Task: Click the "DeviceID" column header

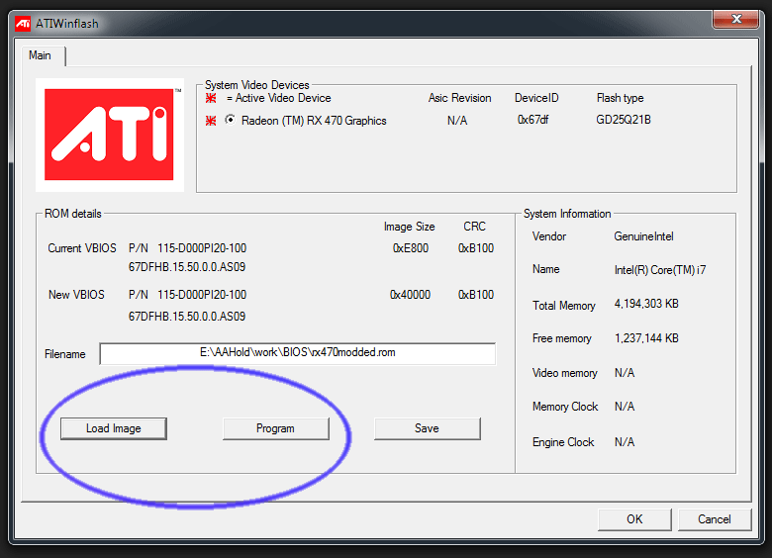Action: [x=536, y=98]
